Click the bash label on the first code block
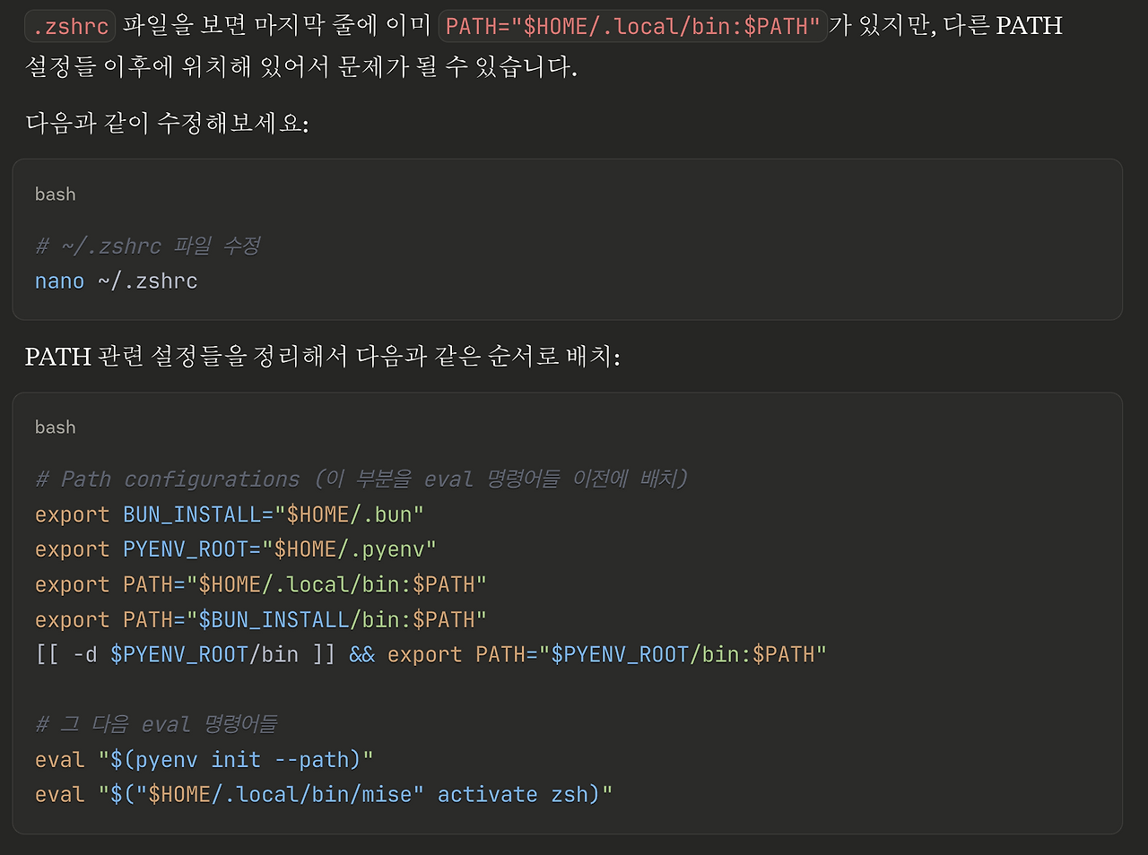 pyautogui.click(x=55, y=194)
